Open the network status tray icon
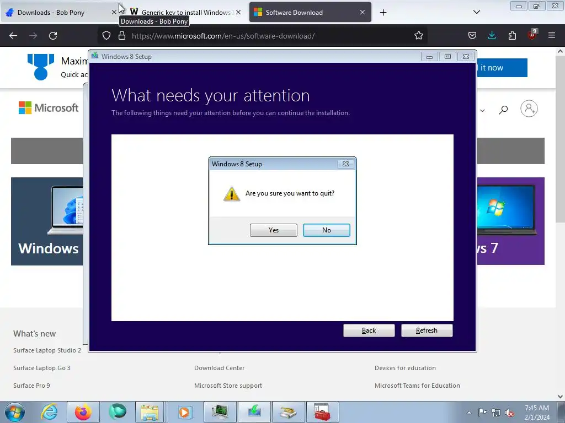This screenshot has width=565, height=423. pyautogui.click(x=496, y=413)
